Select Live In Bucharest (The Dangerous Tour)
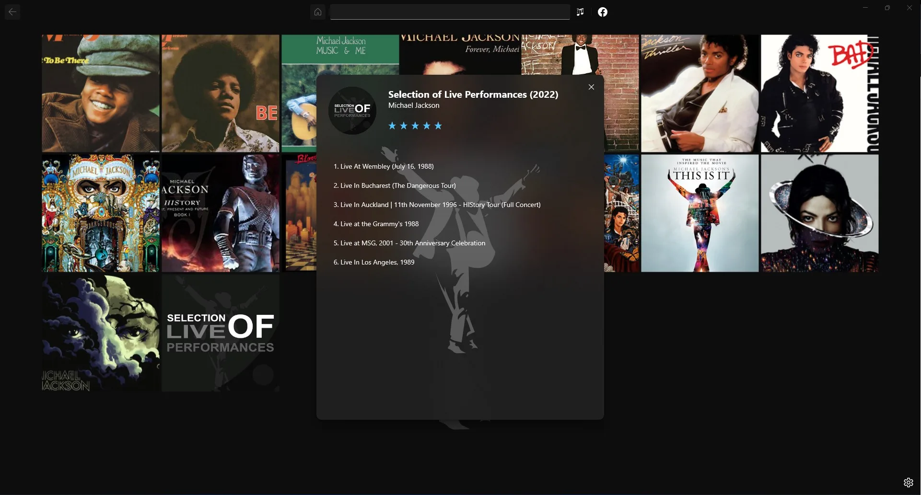 tap(395, 185)
